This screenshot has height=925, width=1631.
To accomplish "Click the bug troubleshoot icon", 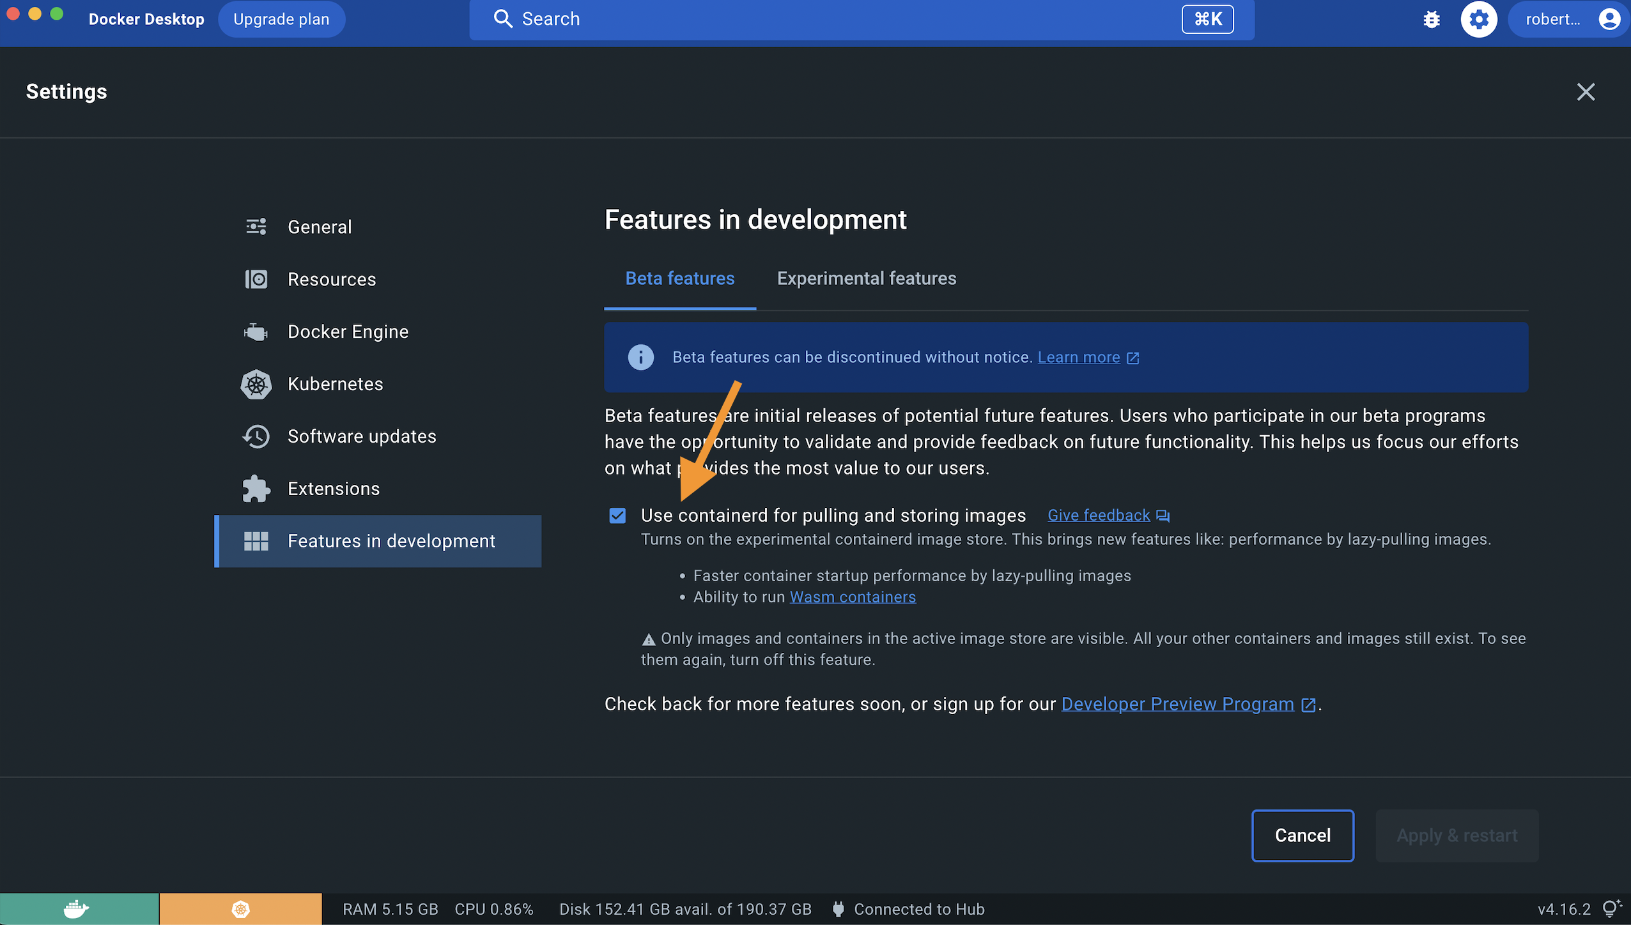I will [1432, 20].
